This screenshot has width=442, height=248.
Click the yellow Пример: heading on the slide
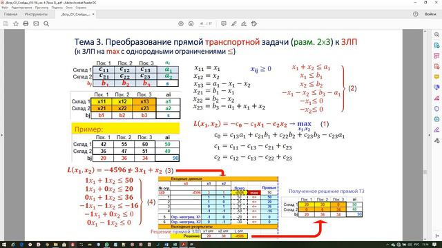(x=125, y=129)
